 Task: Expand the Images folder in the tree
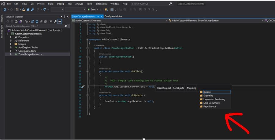[11, 44]
